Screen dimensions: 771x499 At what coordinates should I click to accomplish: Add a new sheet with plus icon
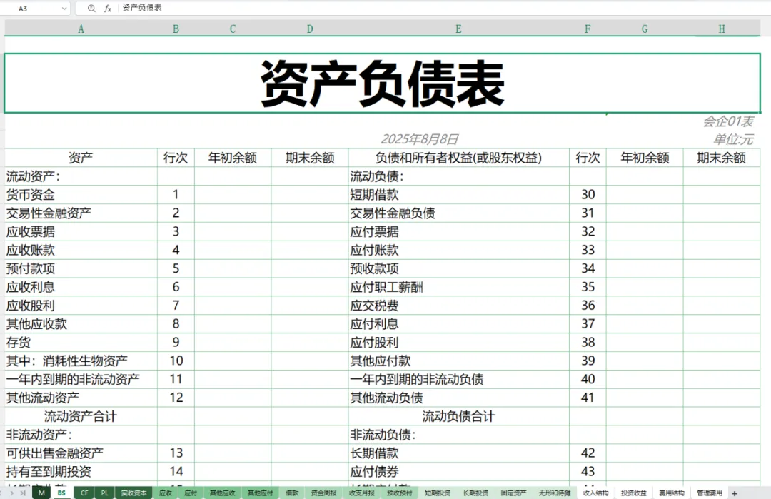point(735,493)
